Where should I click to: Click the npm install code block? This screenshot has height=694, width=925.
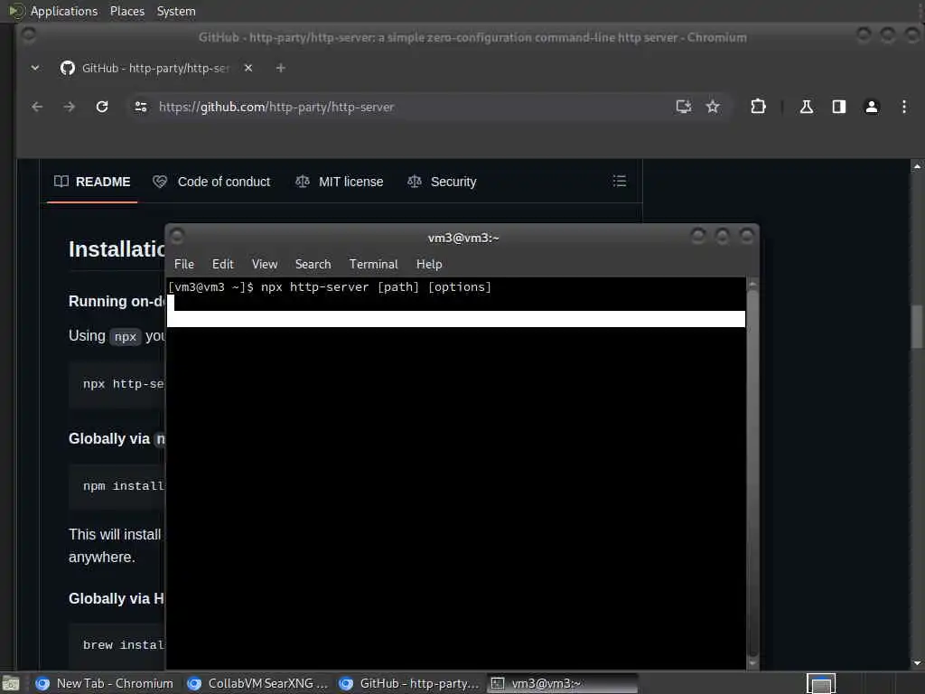[x=117, y=486]
